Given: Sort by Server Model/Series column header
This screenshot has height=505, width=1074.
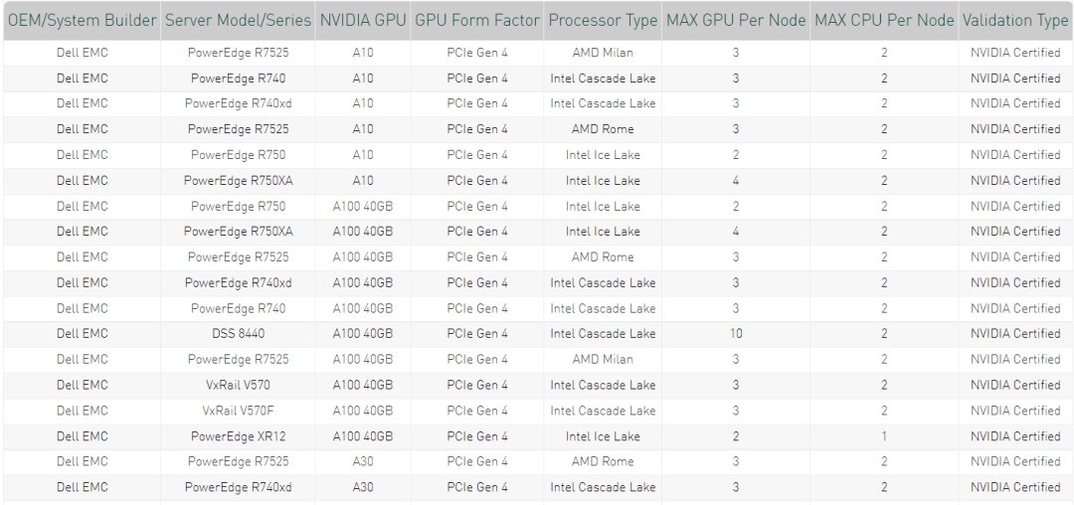Looking at the screenshot, I should [238, 21].
